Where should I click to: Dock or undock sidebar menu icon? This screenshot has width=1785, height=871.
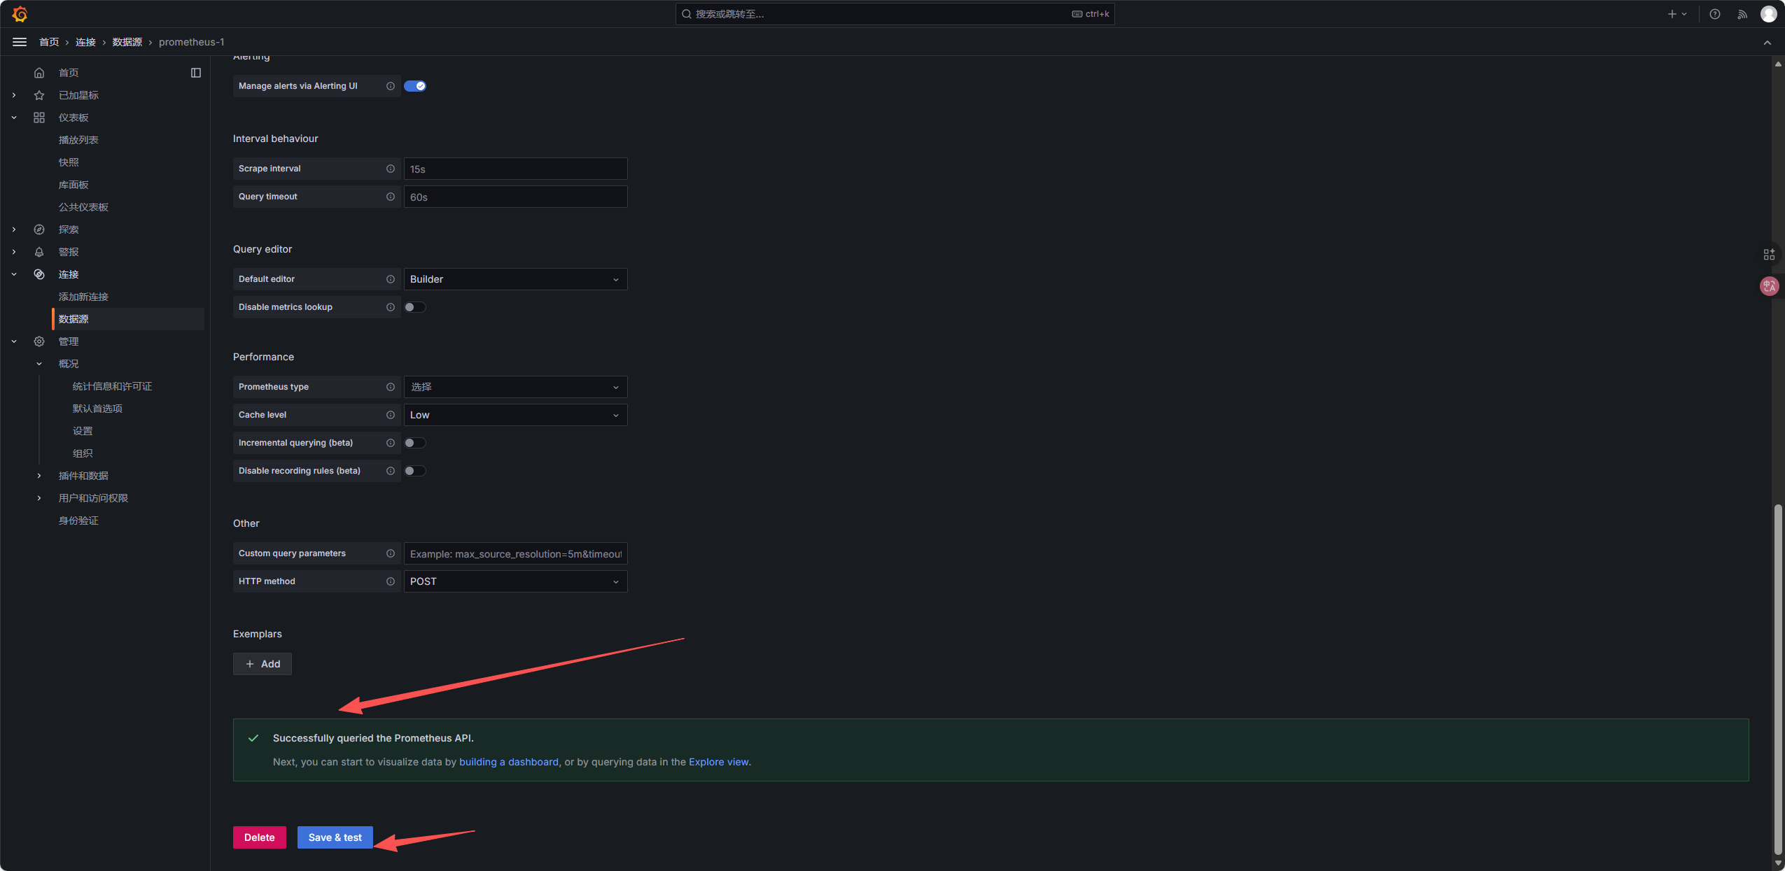[x=196, y=73]
